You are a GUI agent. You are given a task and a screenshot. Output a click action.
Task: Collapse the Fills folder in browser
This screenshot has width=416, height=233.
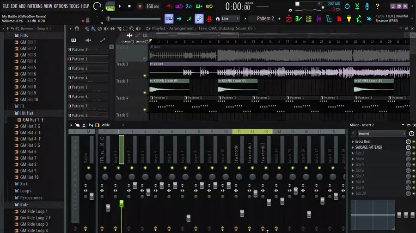[24, 35]
